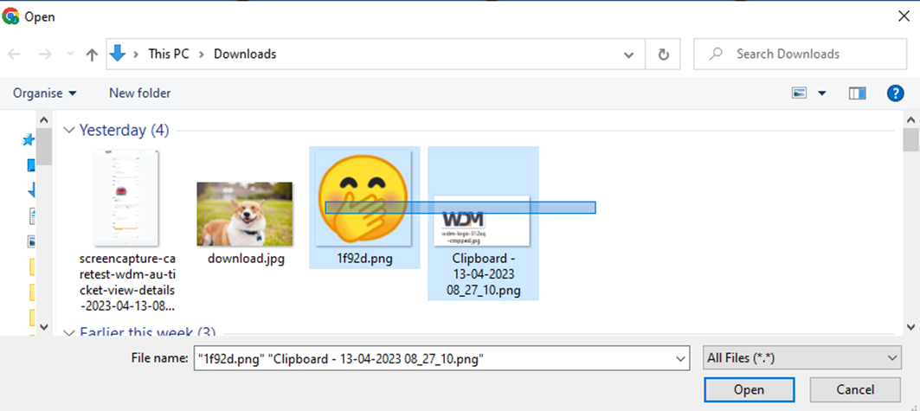
Task: Toggle the preview pane icon
Action: [857, 93]
